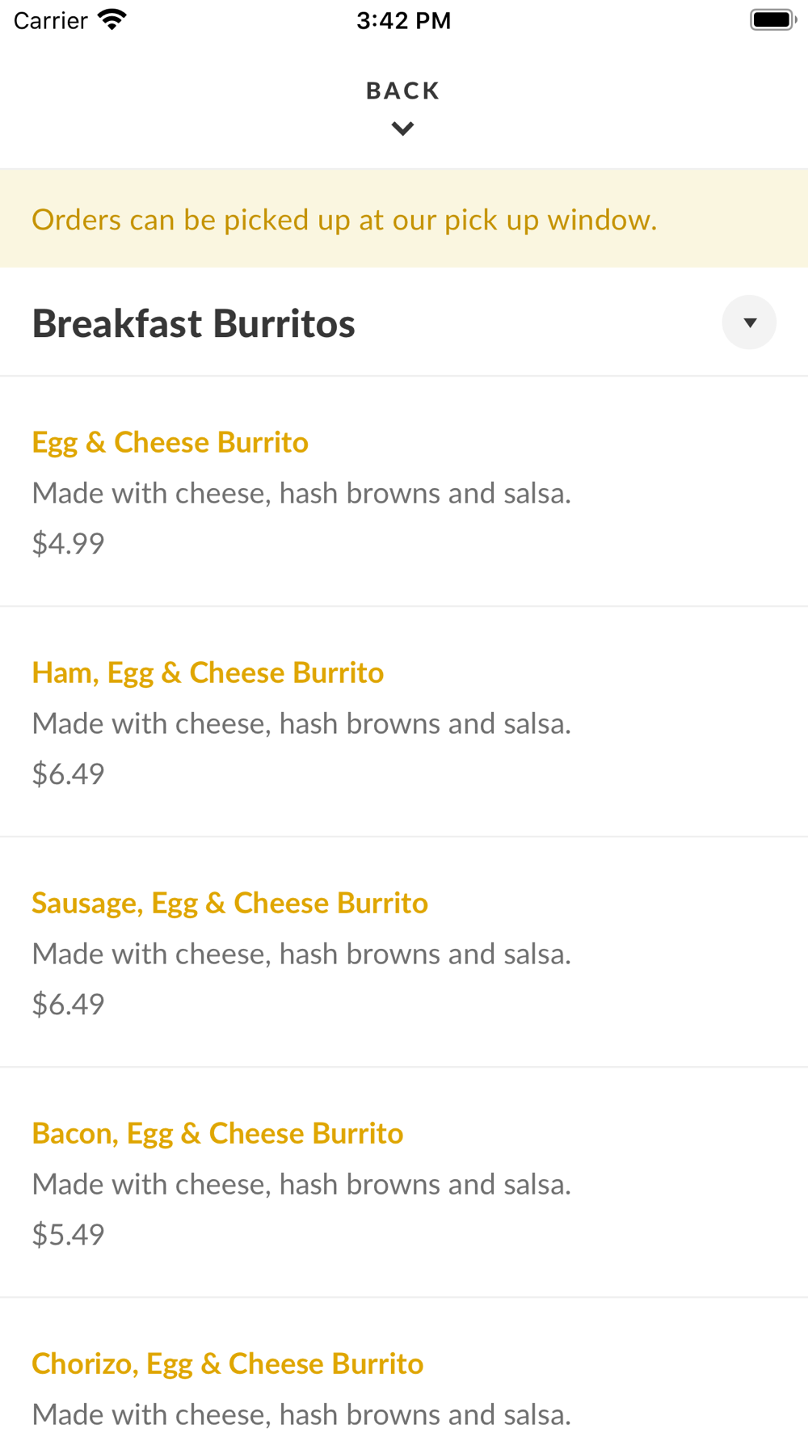
Task: Select Chorizo, Egg & Cheese Burrito
Action: coord(227,1363)
